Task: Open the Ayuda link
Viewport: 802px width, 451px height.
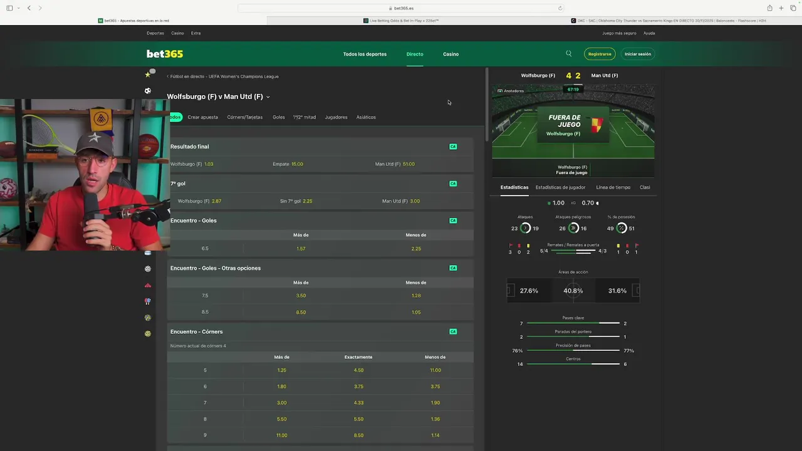Action: tap(649, 33)
